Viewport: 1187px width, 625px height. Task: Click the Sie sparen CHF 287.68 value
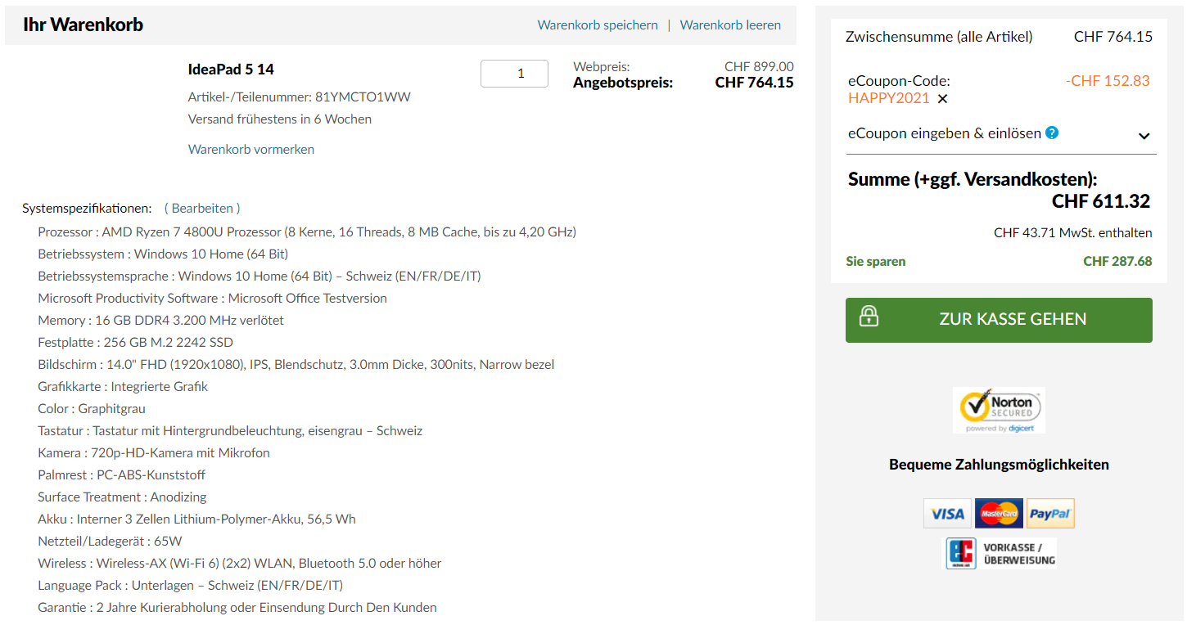(x=1117, y=262)
